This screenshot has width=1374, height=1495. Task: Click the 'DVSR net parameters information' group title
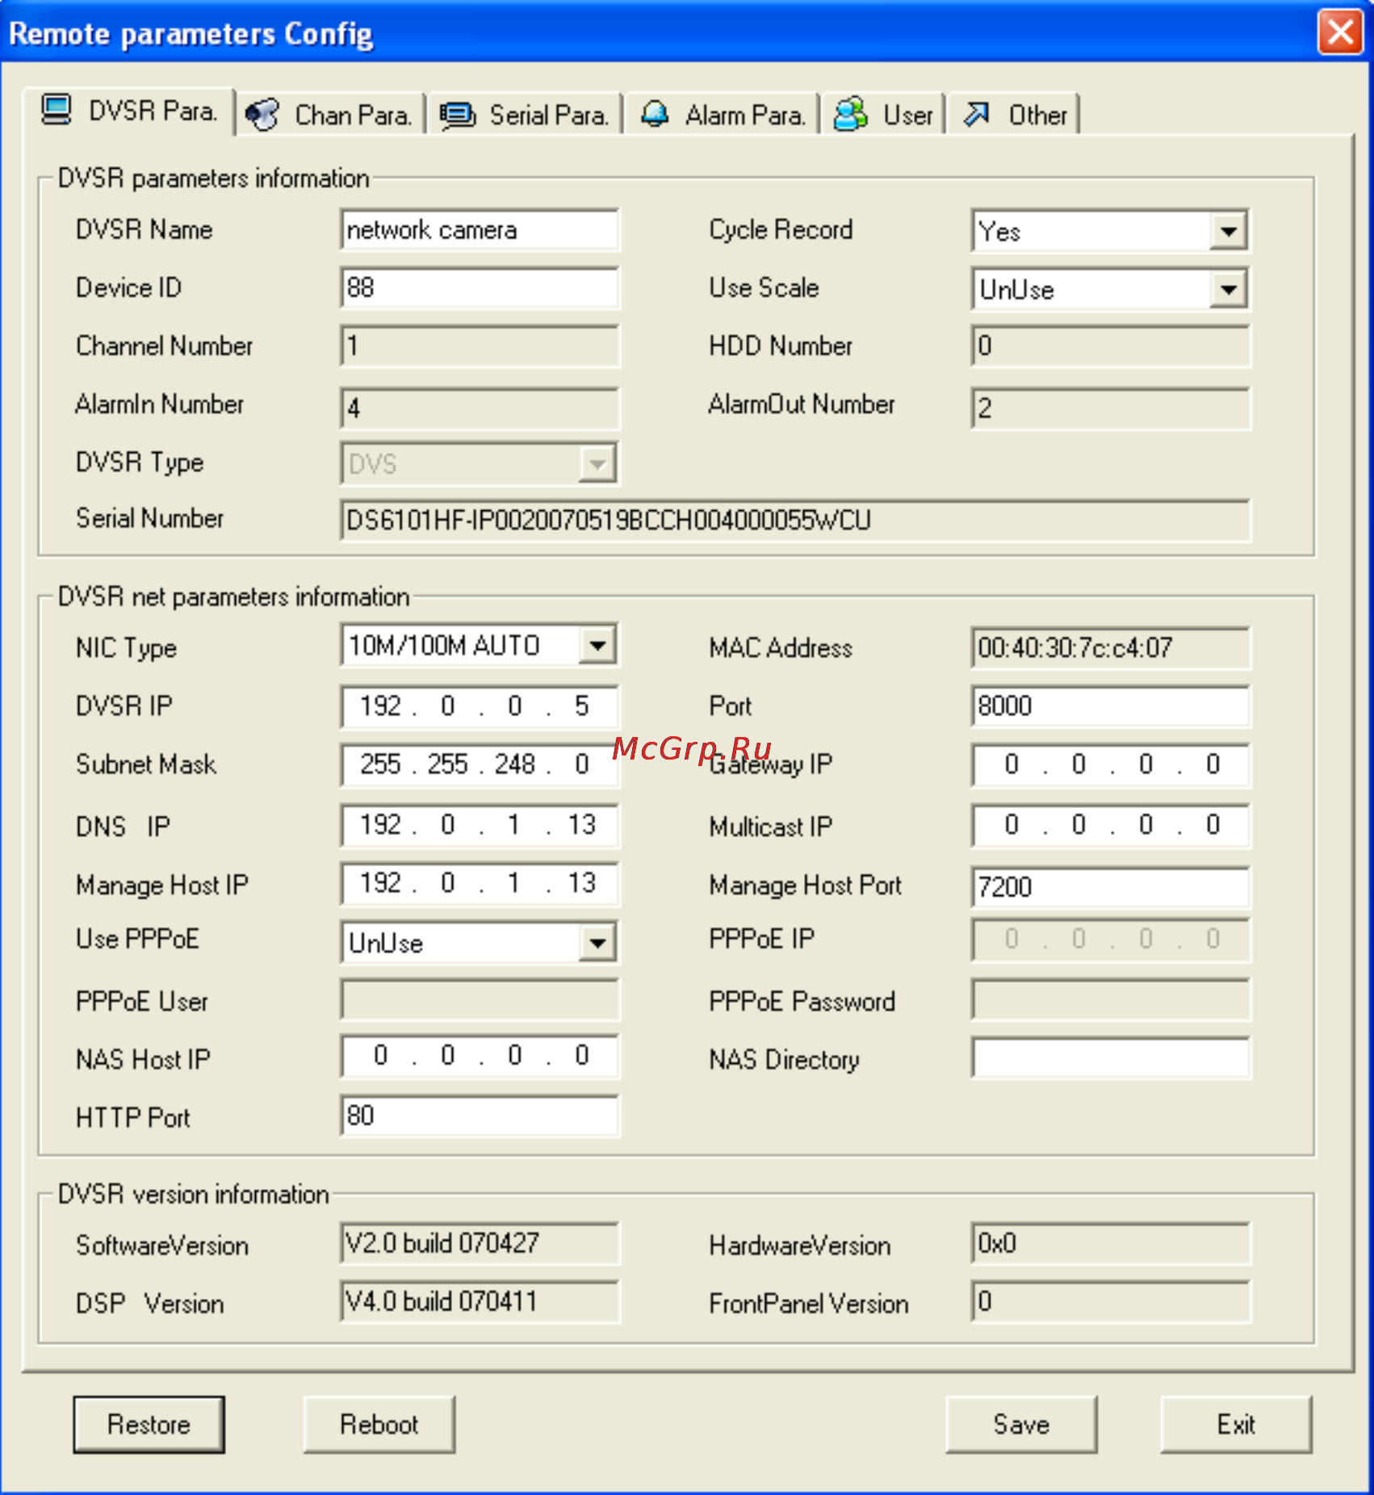(x=234, y=597)
